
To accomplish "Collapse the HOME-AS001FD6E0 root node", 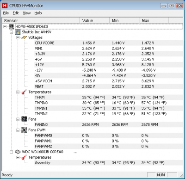I will (x=5, y=27).
